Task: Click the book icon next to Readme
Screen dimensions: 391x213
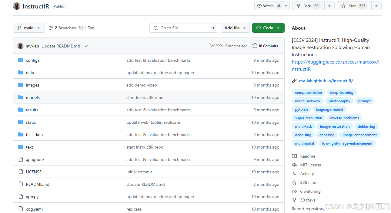Action: 294,156
